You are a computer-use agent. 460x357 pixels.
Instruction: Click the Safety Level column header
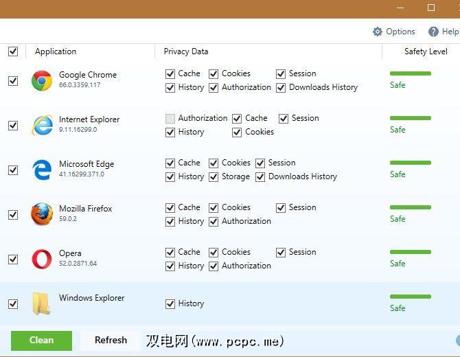pos(426,51)
